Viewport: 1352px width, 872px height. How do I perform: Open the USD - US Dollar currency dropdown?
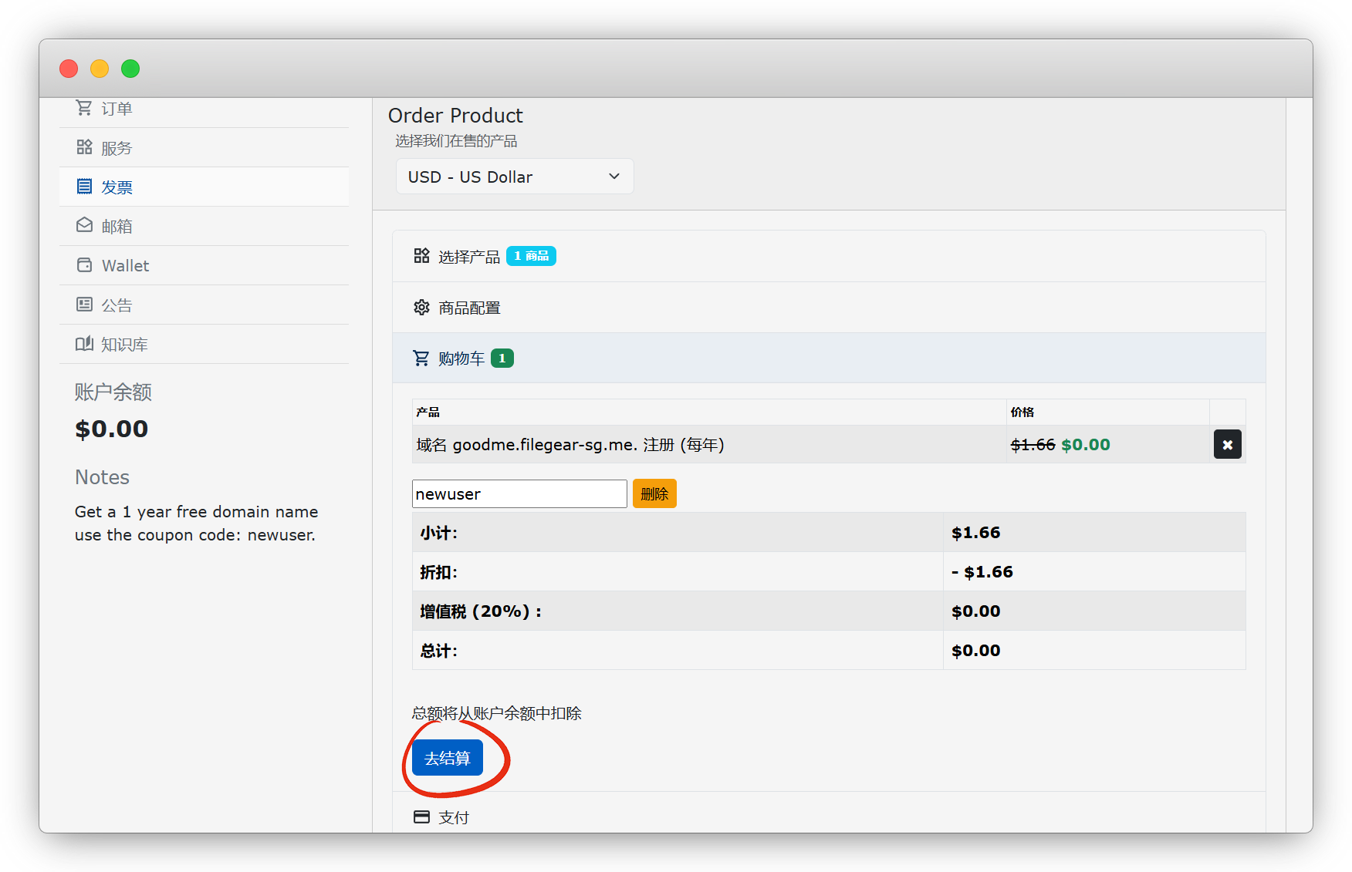(514, 177)
